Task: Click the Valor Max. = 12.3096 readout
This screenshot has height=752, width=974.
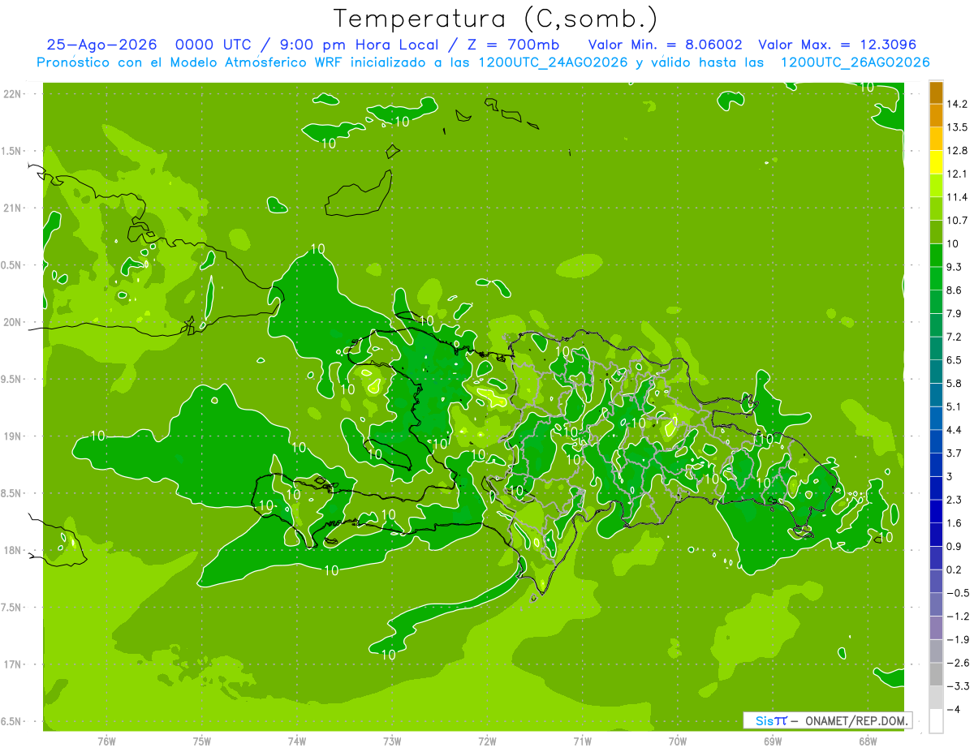Action: [x=838, y=45]
